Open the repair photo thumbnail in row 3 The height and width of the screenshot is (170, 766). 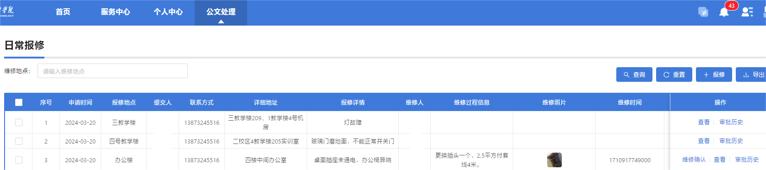(554, 160)
